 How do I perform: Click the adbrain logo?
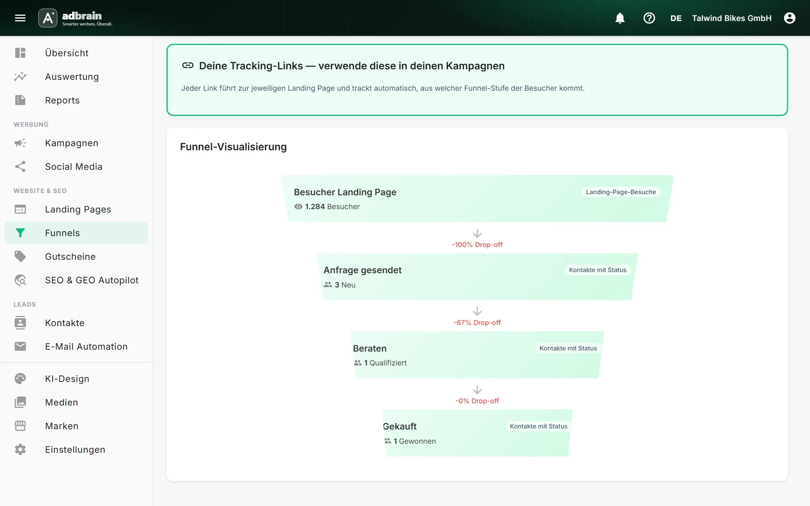(75, 18)
